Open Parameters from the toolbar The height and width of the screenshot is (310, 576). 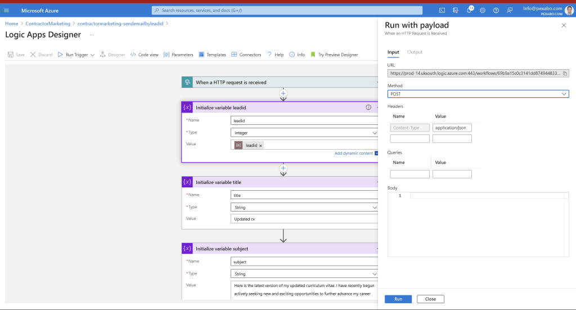(178, 55)
